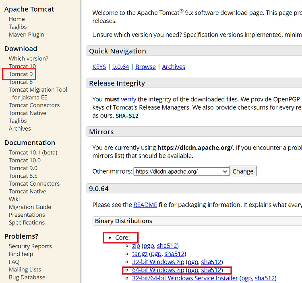Screen dimensions: 302x283
Task: Open sha512 checksum for 64-bit Windows zip
Action: (211, 270)
